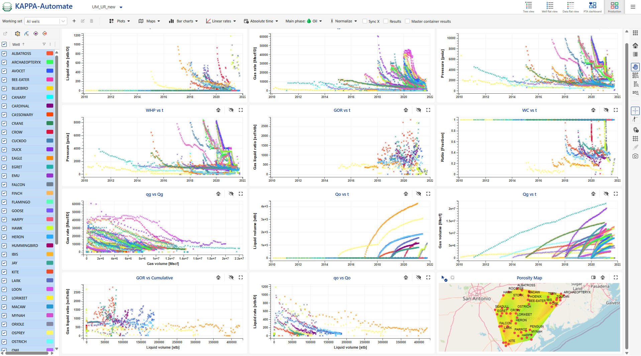The image size is (641, 356).
Task: Open the All wells working set dropdown
Action: tap(45, 21)
